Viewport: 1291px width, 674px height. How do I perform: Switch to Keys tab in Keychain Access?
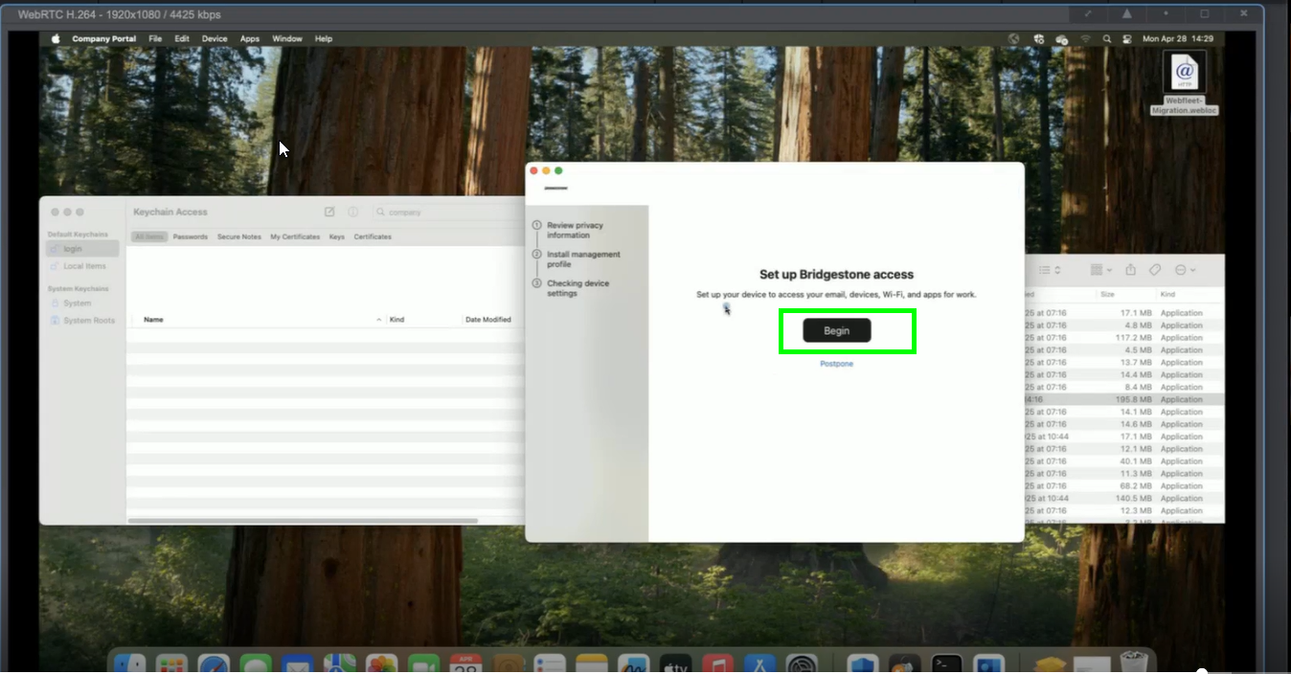[x=337, y=236]
